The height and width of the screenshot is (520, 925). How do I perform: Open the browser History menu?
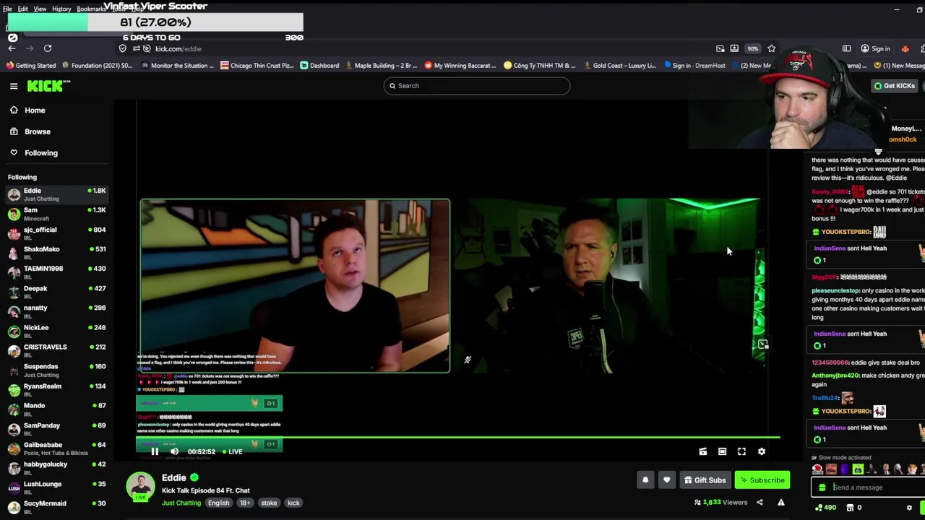61,9
